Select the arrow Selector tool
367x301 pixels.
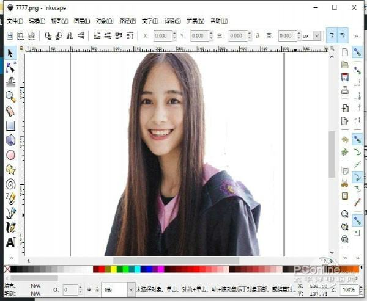click(x=10, y=53)
